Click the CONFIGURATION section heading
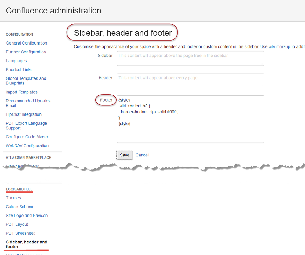 (x=20, y=34)
